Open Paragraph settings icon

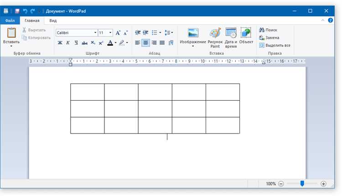171,43
